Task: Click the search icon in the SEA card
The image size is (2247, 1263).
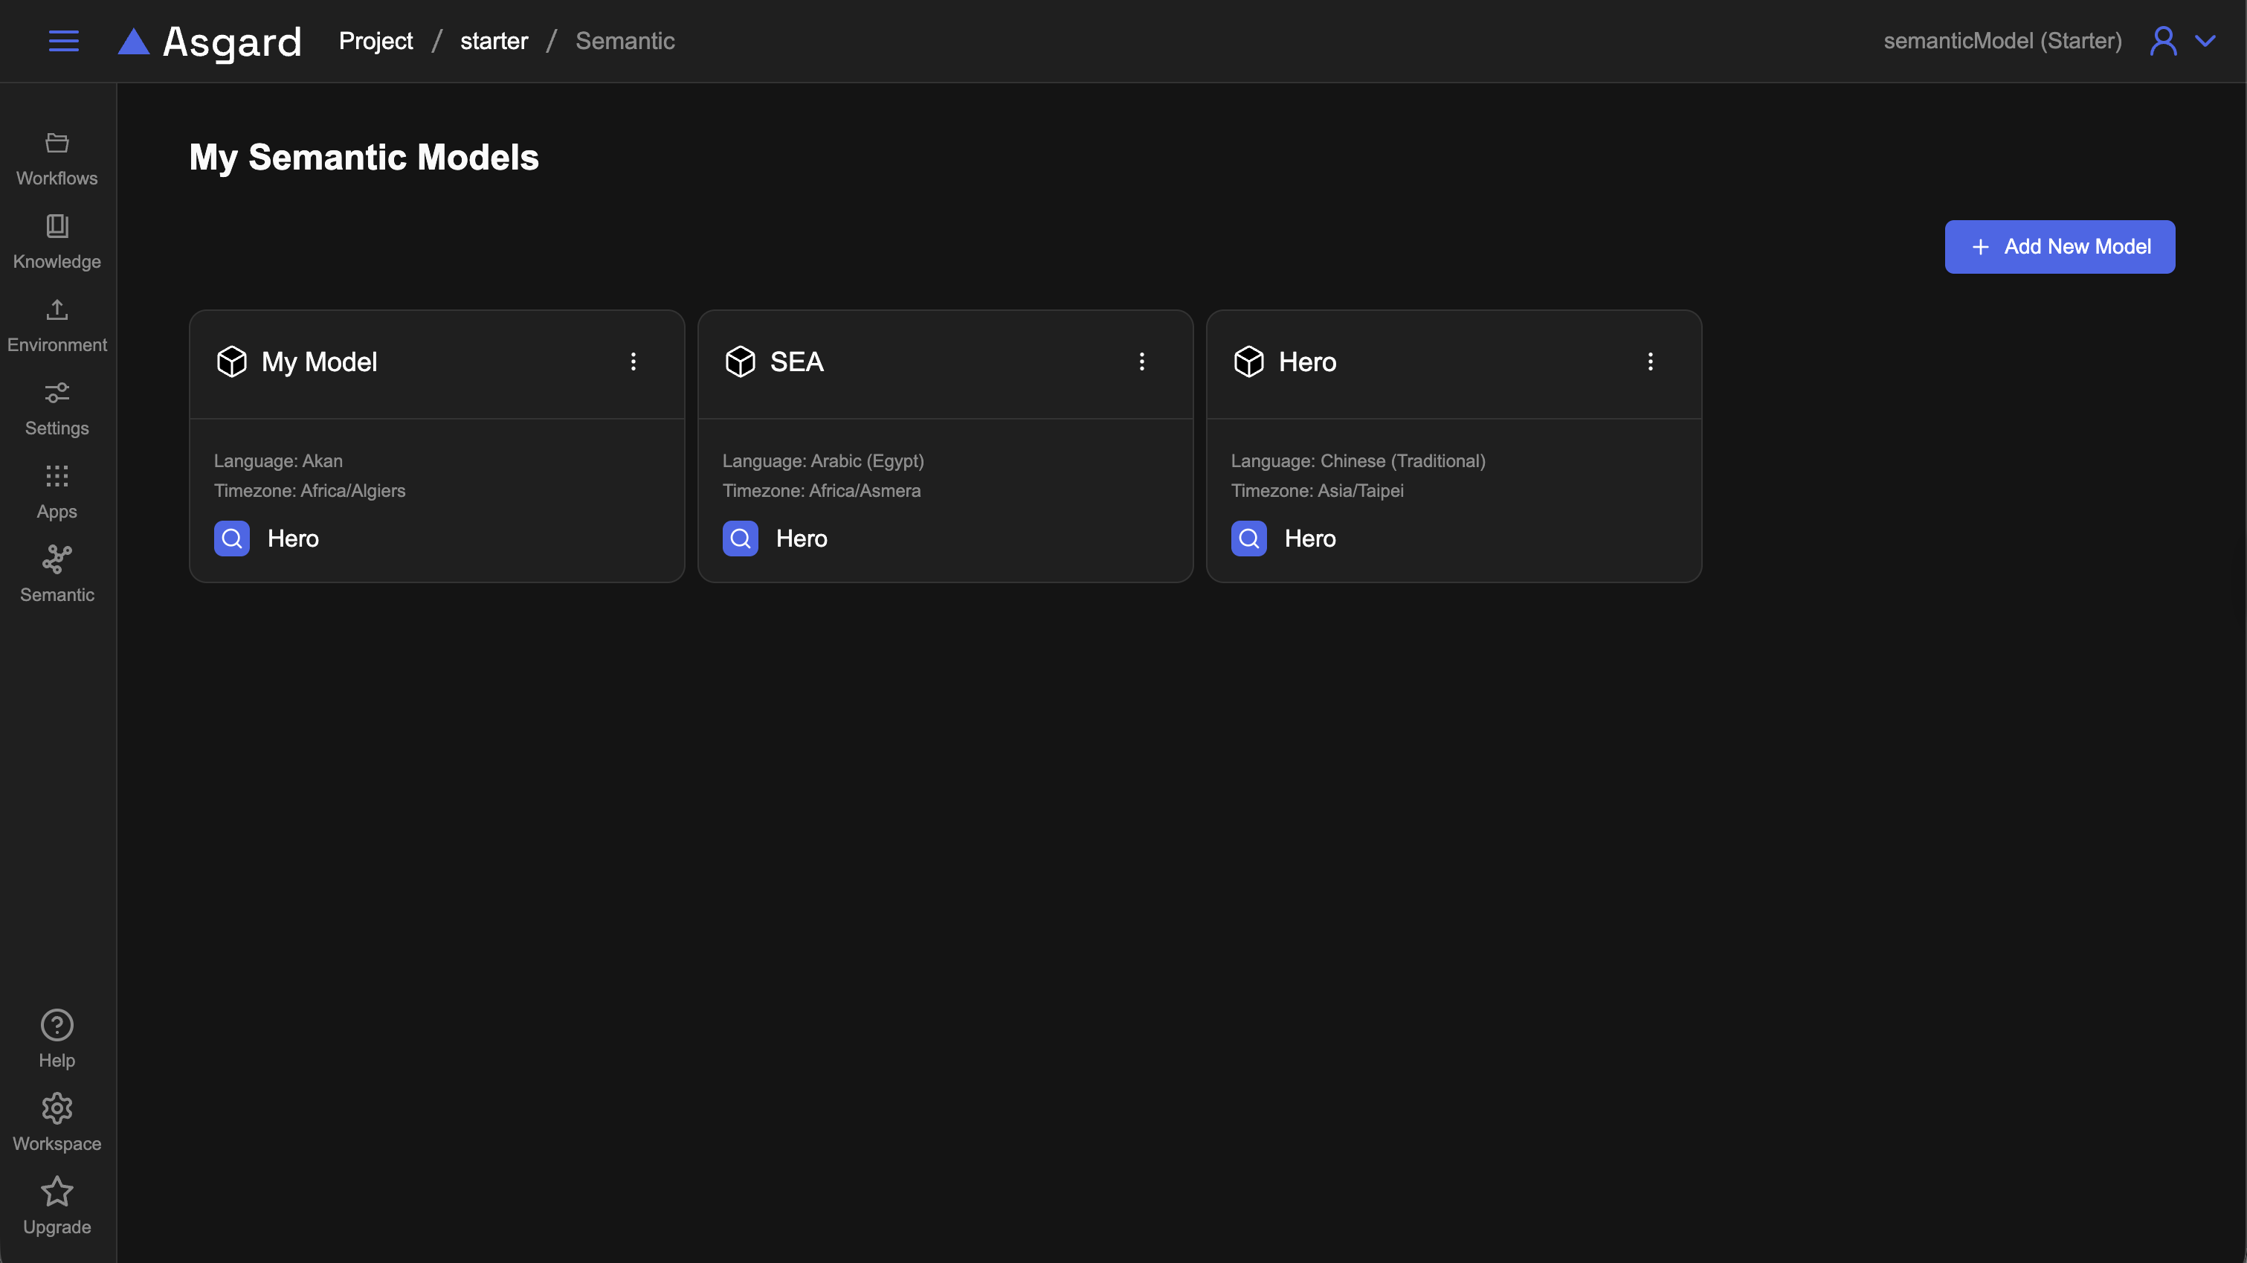Action: (740, 539)
